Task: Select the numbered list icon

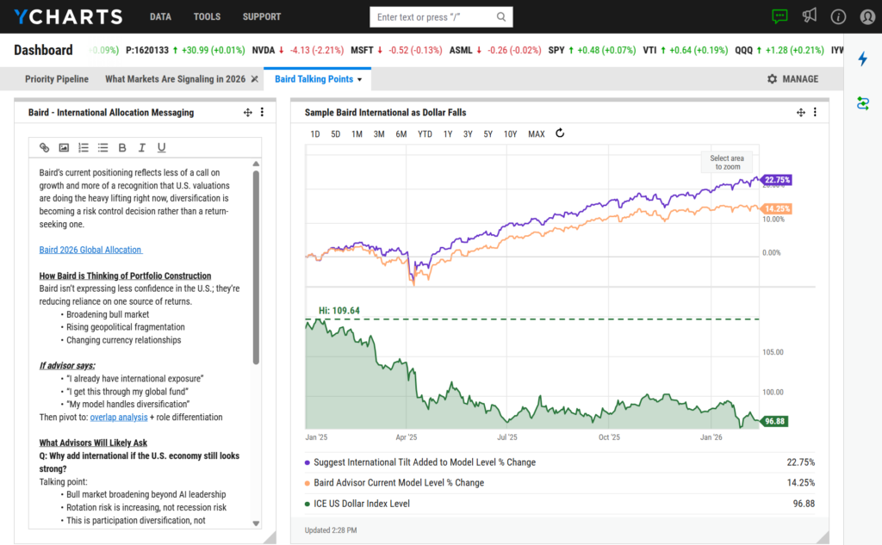Action: point(83,147)
